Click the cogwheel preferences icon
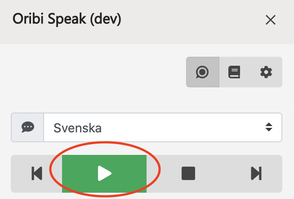 pos(266,72)
